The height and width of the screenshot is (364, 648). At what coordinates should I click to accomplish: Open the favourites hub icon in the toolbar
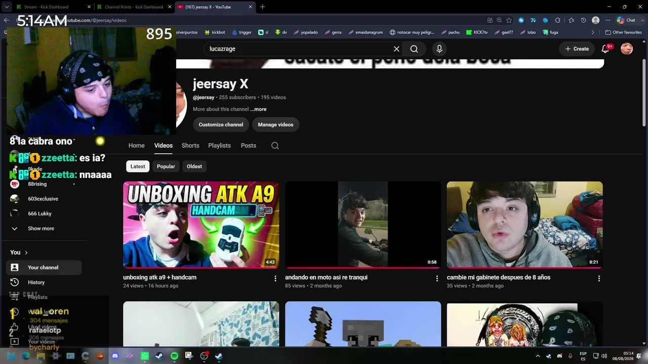pos(571,20)
